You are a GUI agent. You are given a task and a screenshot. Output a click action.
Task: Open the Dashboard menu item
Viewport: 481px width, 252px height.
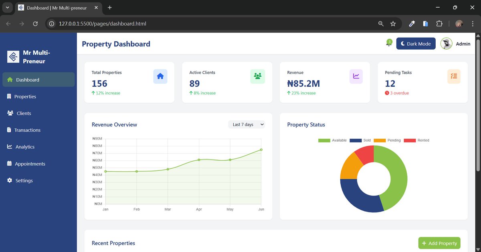point(38,80)
